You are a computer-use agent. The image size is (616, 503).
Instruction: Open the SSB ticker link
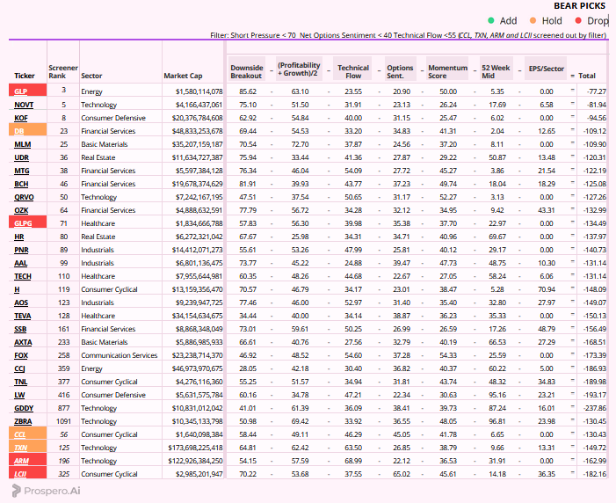coord(20,329)
